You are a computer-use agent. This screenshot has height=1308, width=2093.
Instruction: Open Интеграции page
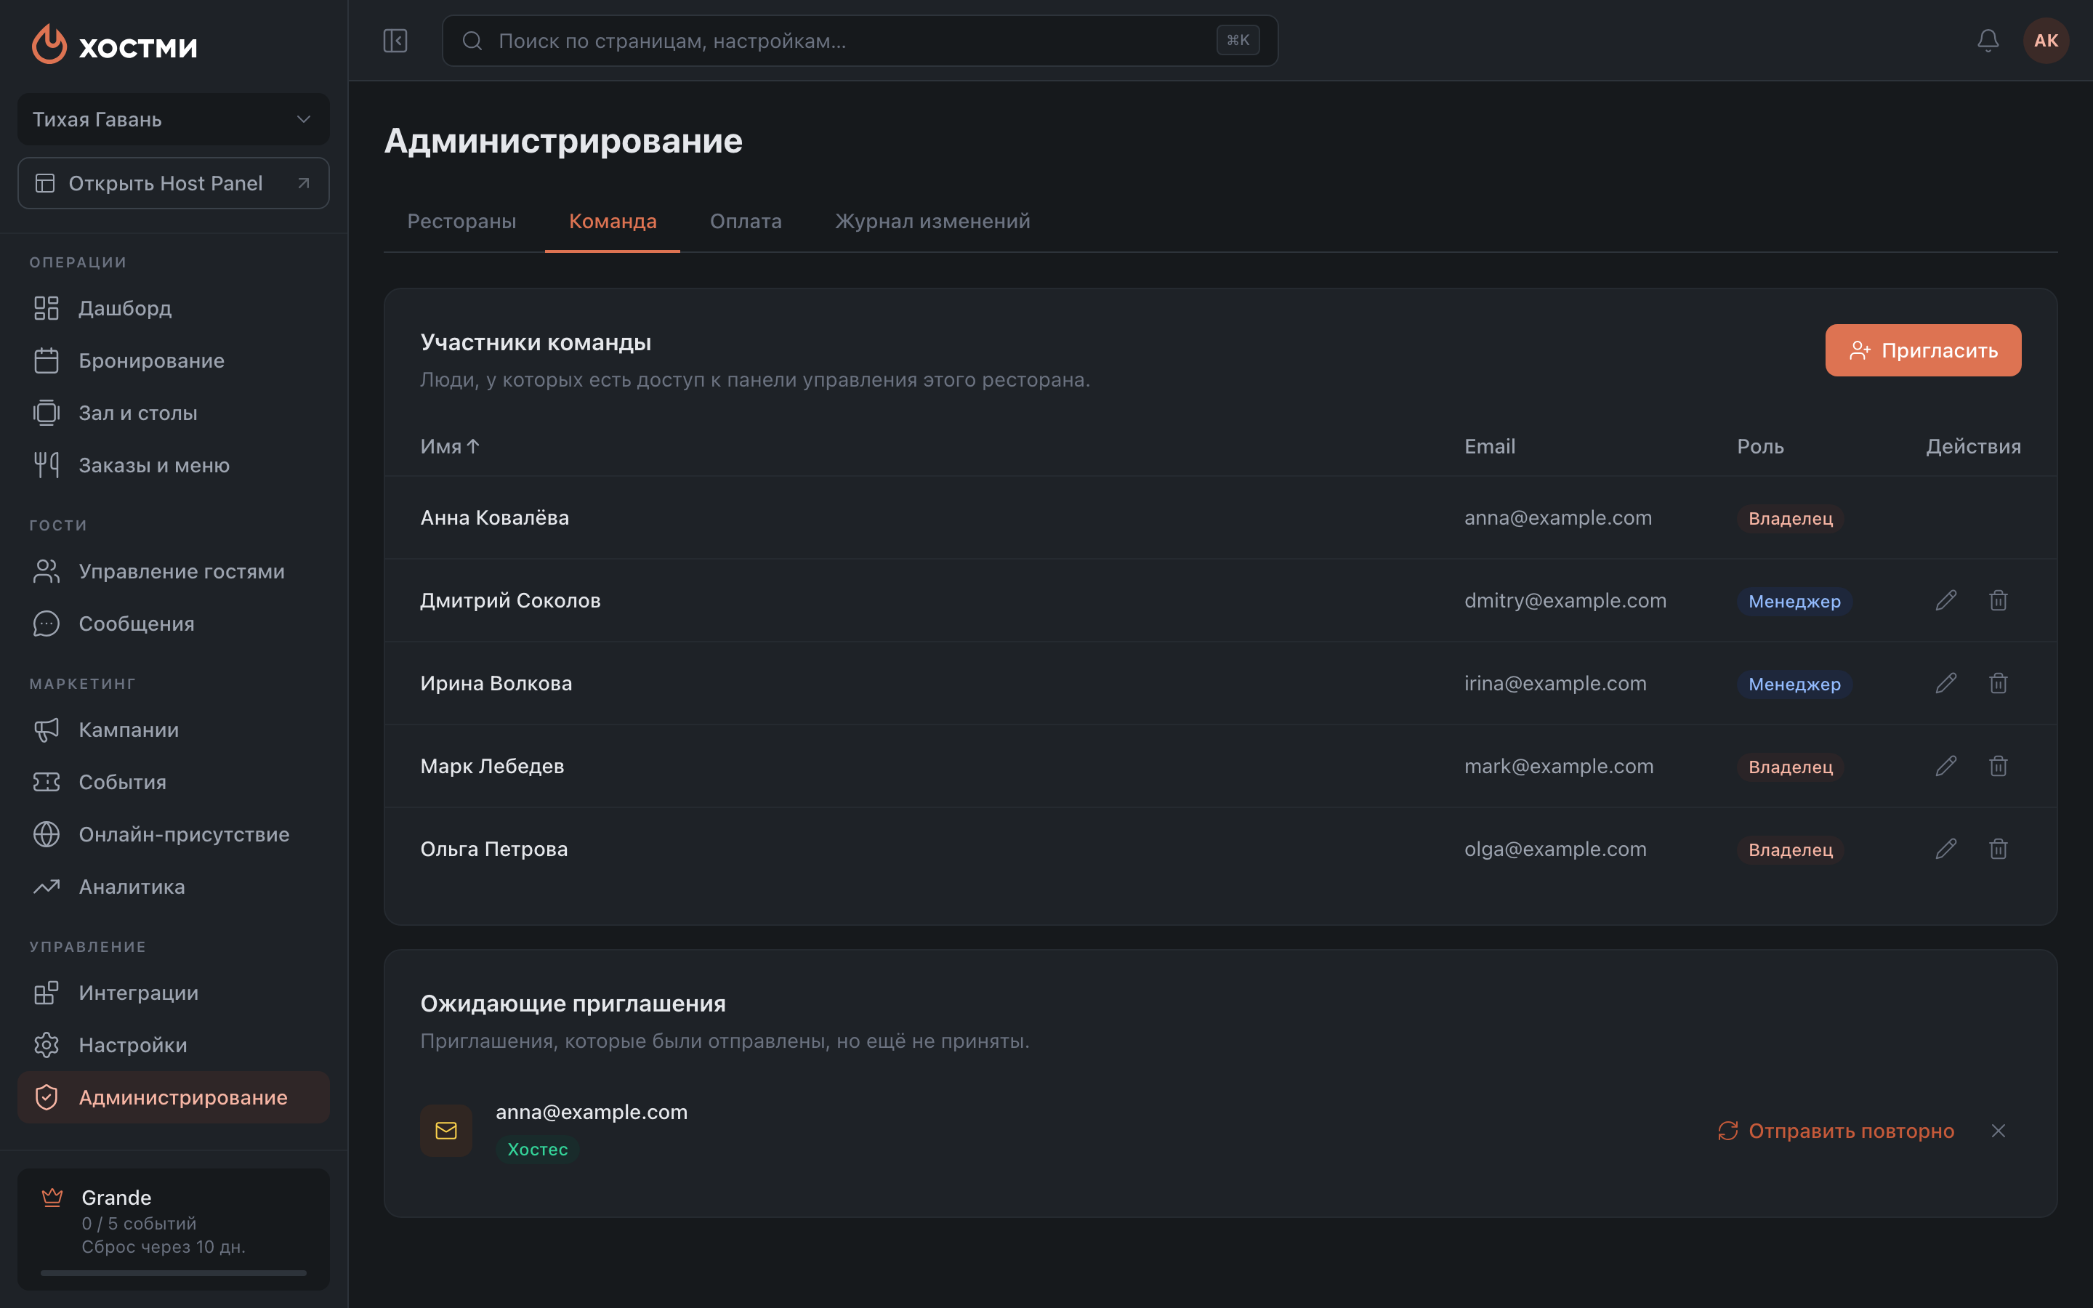[x=173, y=992]
